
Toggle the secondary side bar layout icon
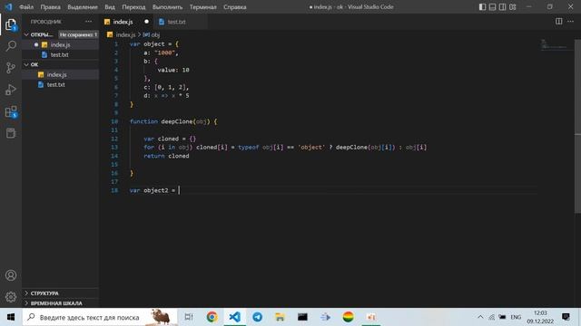(x=502, y=6)
